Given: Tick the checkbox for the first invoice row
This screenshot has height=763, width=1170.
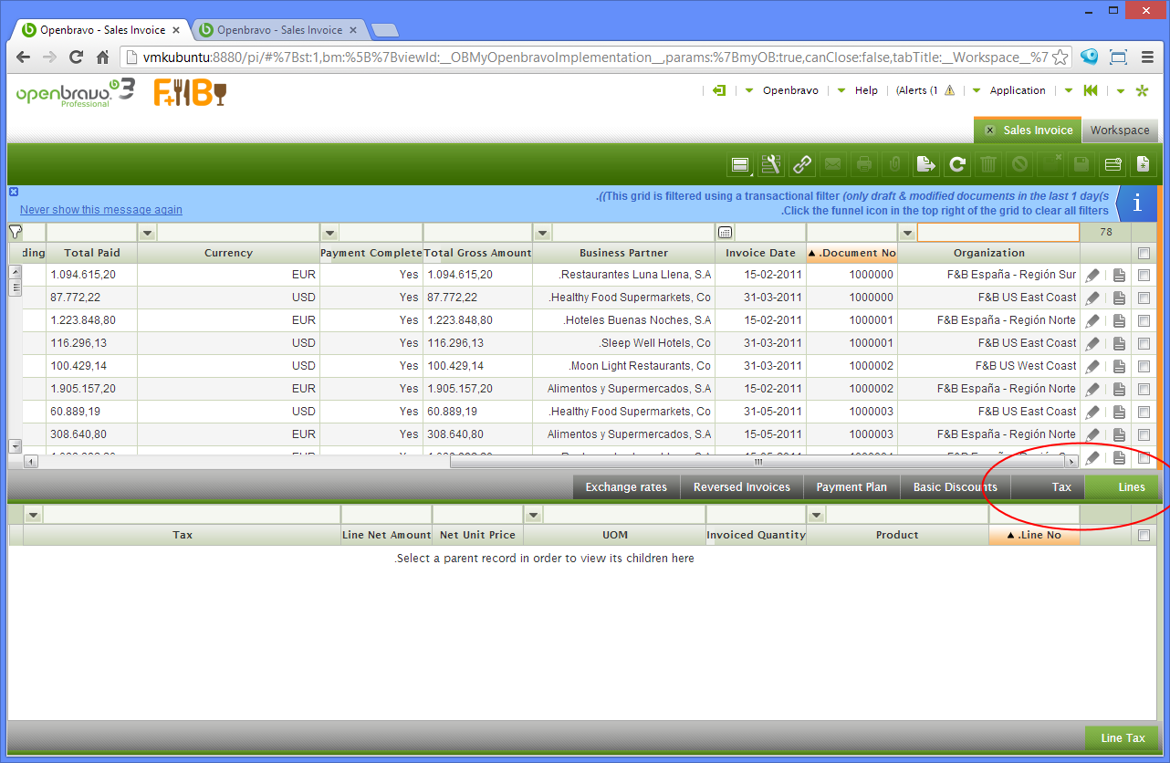Looking at the screenshot, I should point(1144,275).
